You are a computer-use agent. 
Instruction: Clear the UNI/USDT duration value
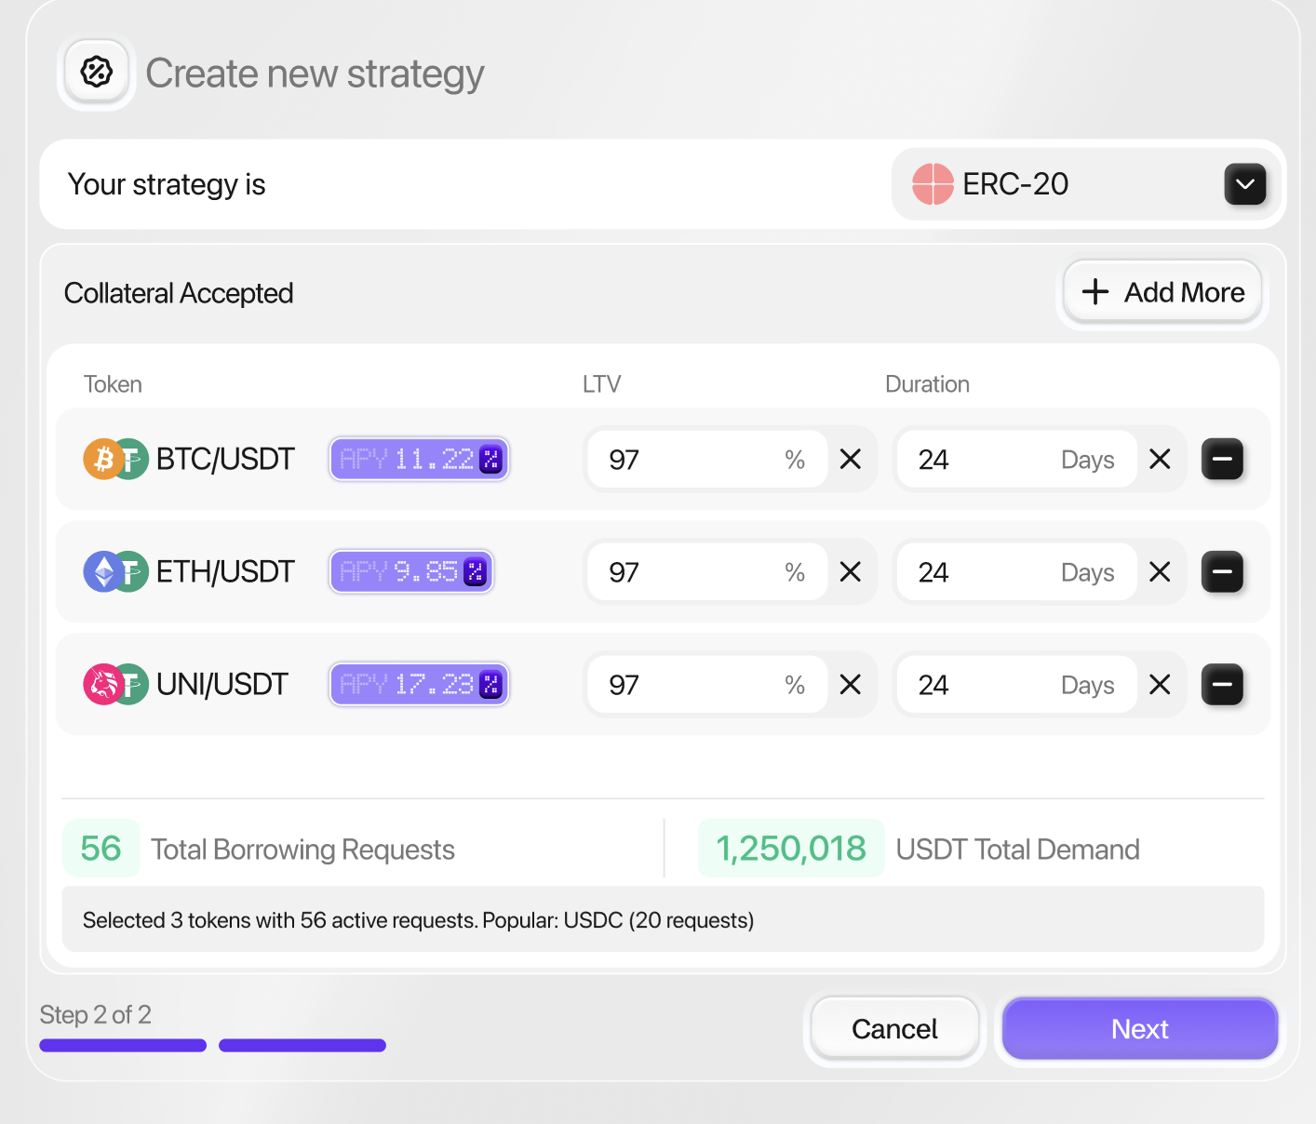[x=1160, y=685]
